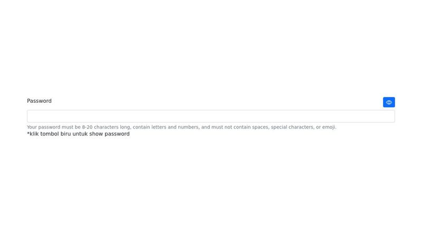422x237 pixels.
Task: Click the 'special characters' phrase in the hint
Action: coord(292,127)
